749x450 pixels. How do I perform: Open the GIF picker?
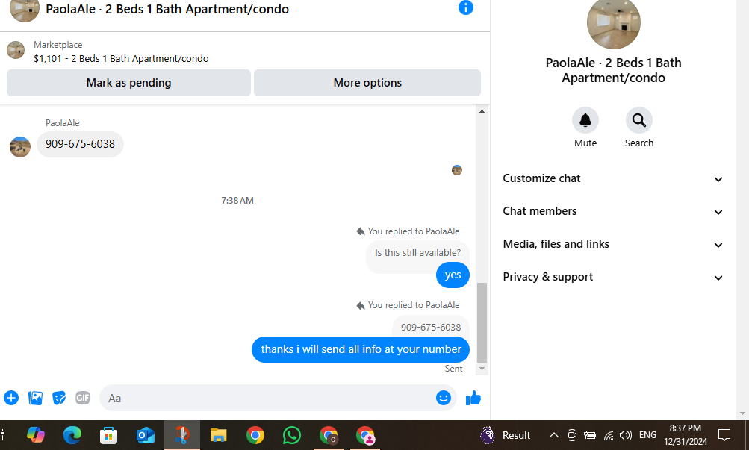tap(83, 398)
